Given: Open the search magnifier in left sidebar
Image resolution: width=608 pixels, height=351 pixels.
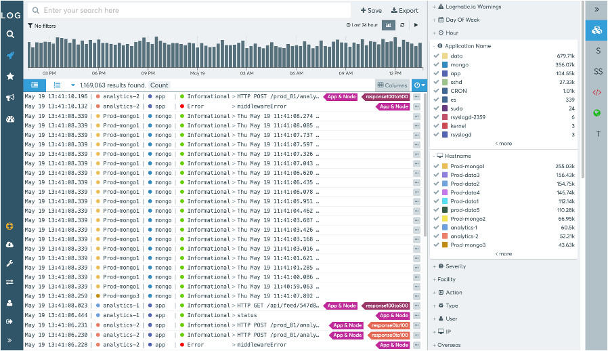Looking at the screenshot, I should tap(10, 34).
